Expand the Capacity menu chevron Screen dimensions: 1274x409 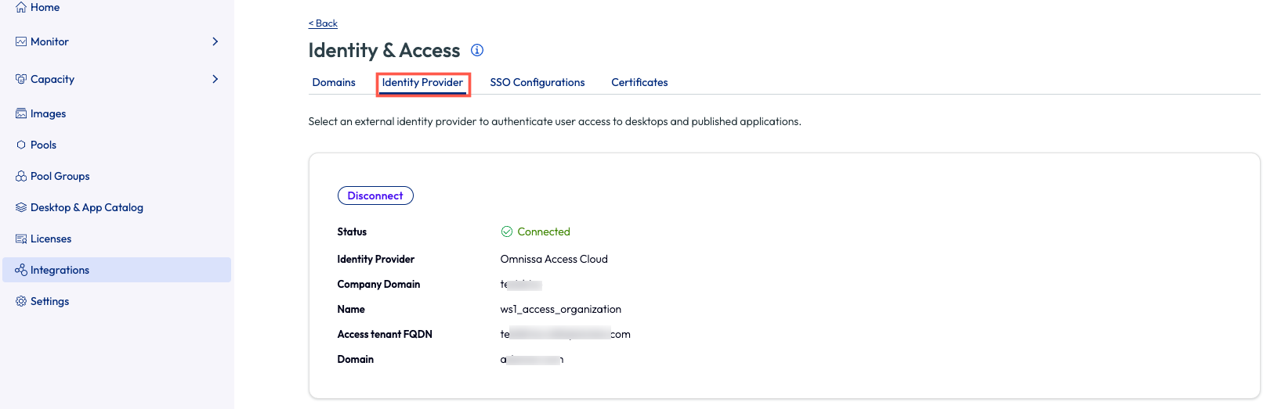pyautogui.click(x=215, y=79)
